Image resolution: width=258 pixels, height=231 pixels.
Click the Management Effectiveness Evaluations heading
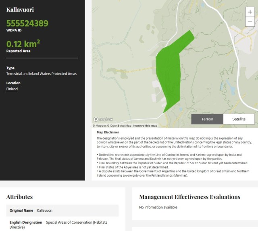[x=189, y=197]
